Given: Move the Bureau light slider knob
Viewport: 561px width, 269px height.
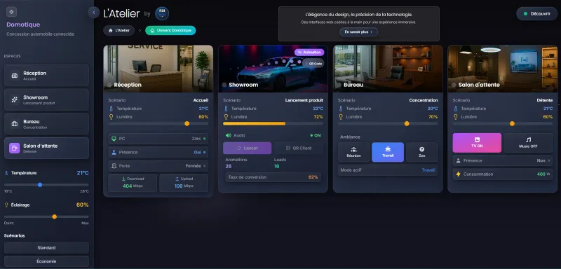Looking at the screenshot, I should point(407,123).
